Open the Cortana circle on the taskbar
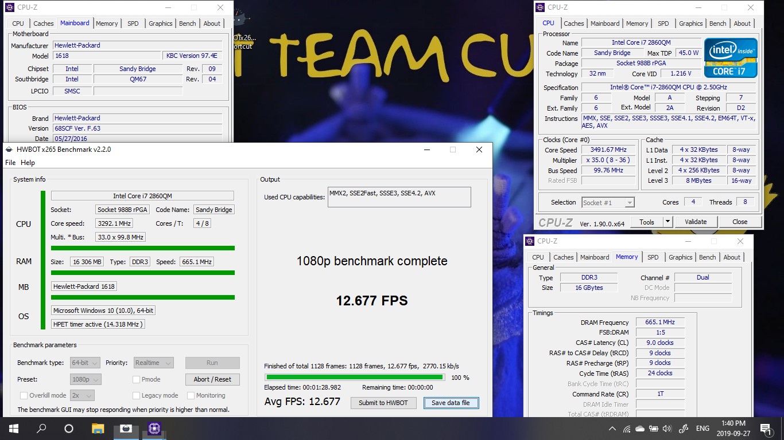Image resolution: width=784 pixels, height=440 pixels. point(69,428)
